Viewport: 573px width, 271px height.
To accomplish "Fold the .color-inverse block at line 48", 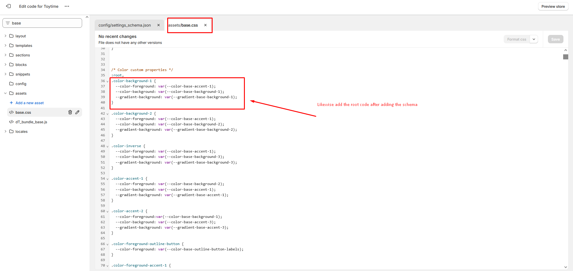I will (107, 146).
